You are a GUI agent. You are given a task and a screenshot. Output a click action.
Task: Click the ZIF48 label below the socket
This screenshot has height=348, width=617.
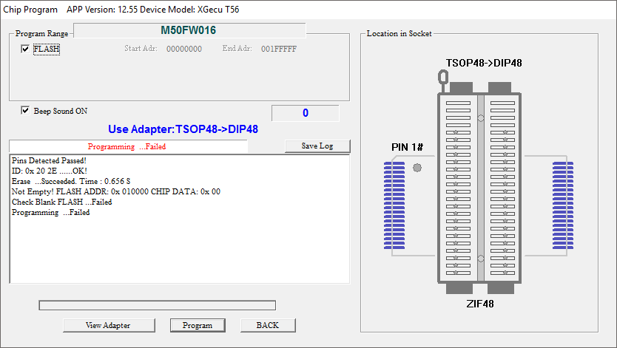click(479, 303)
